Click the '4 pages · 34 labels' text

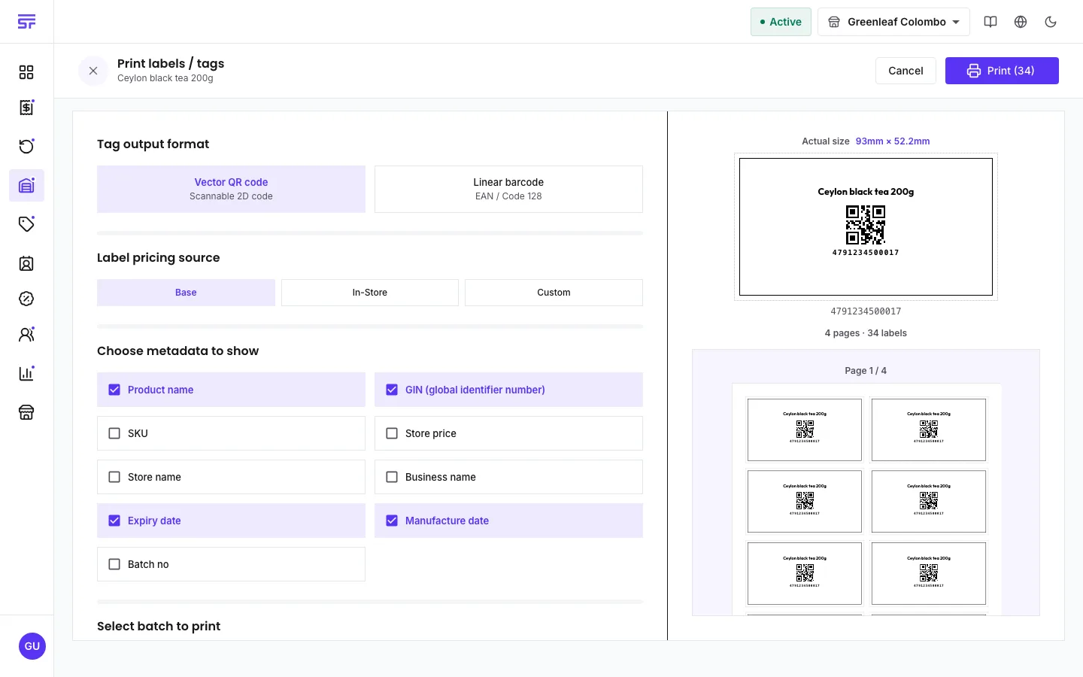[866, 333]
